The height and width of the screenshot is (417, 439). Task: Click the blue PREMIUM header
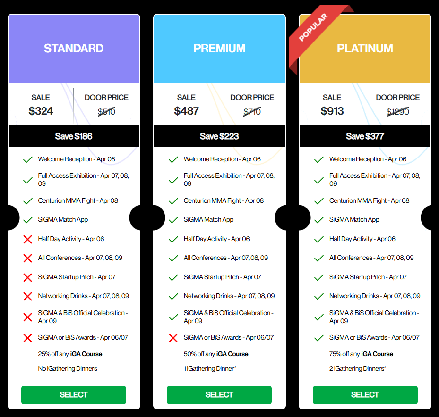pyautogui.click(x=219, y=49)
